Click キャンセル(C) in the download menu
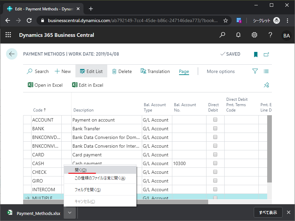This screenshot has height=221, width=295. 100,202
